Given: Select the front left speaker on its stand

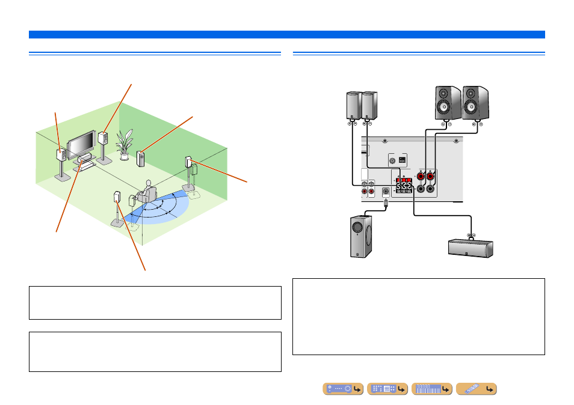Looking at the screenshot, I should (x=62, y=164).
